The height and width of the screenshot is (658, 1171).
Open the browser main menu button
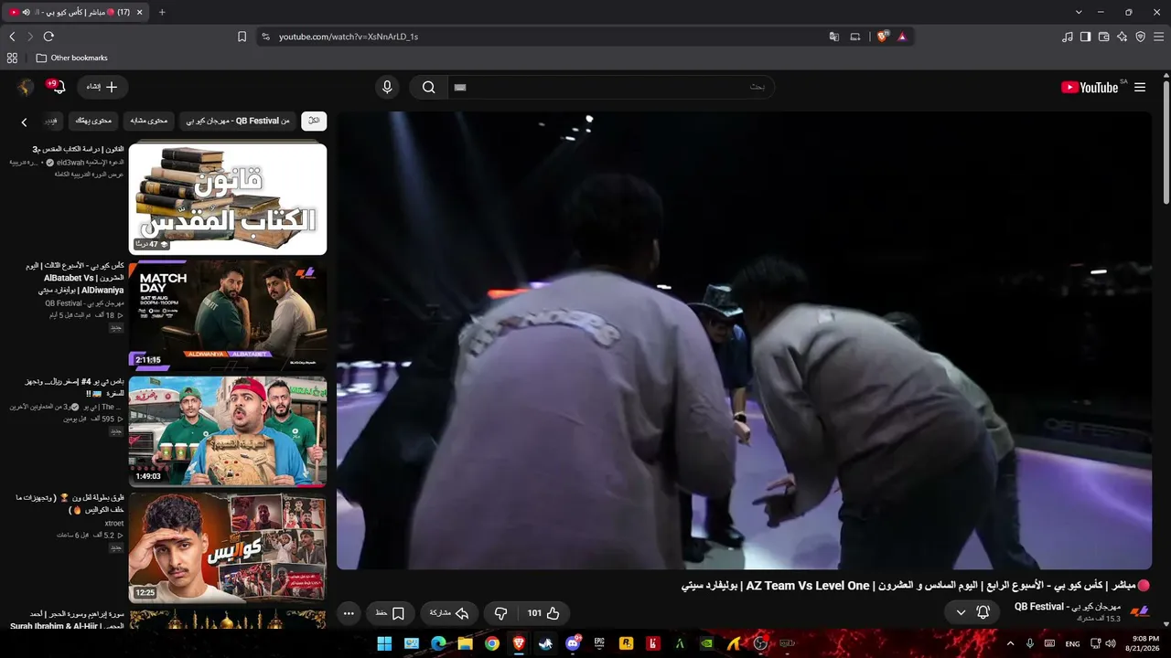(x=1158, y=37)
